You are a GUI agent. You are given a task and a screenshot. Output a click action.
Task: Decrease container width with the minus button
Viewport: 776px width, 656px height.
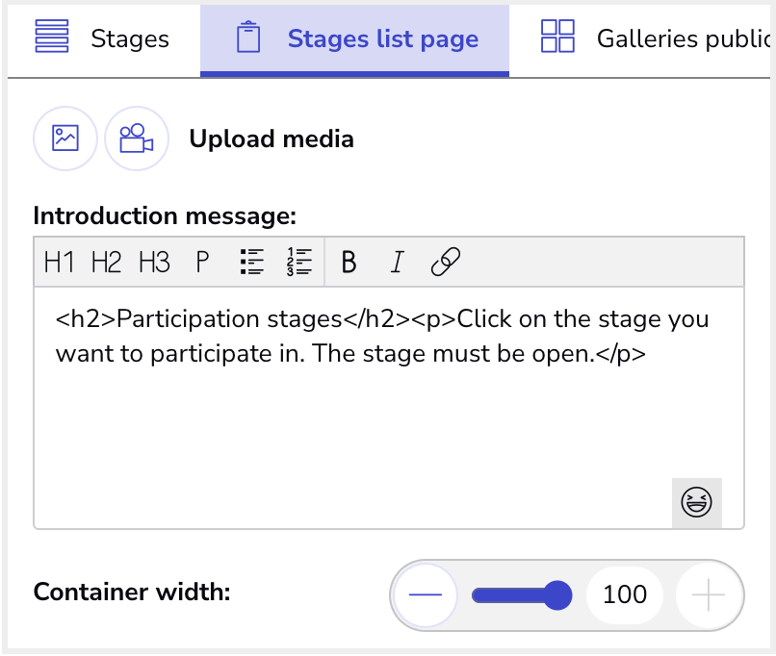pos(426,595)
